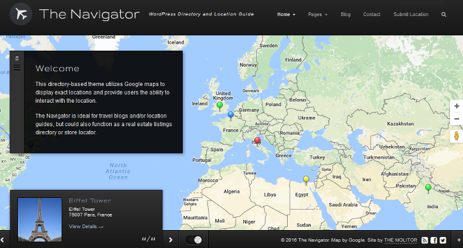
Task: Click the Saudi Arabia map label
Action: coord(343,205)
